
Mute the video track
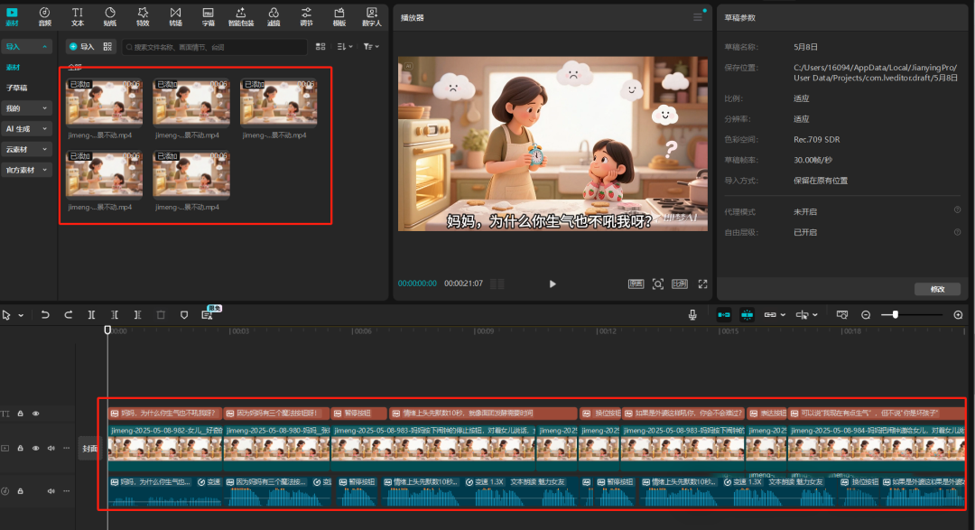point(51,448)
